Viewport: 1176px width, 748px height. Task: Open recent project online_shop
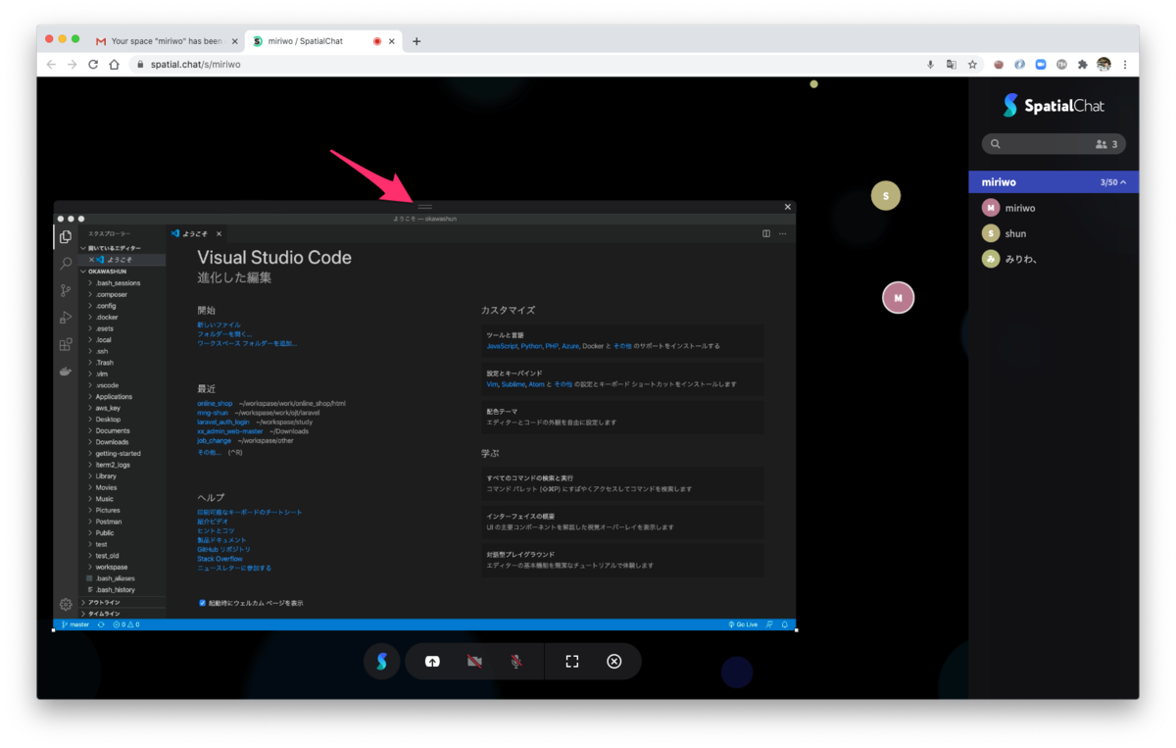click(x=215, y=403)
